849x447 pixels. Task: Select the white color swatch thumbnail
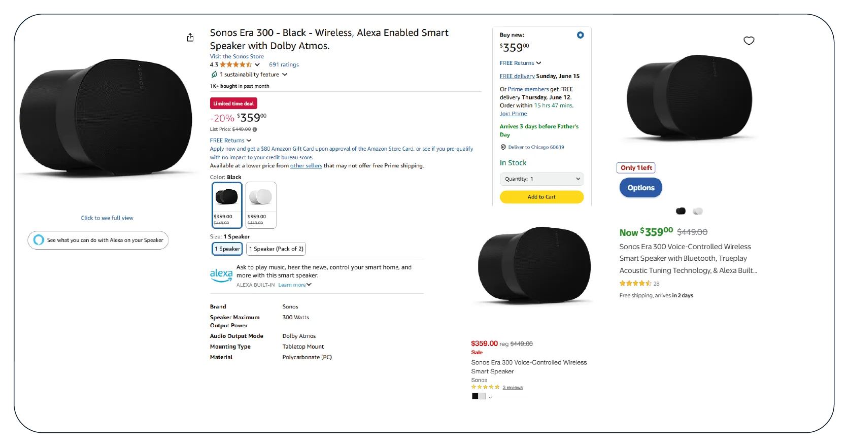(x=261, y=205)
